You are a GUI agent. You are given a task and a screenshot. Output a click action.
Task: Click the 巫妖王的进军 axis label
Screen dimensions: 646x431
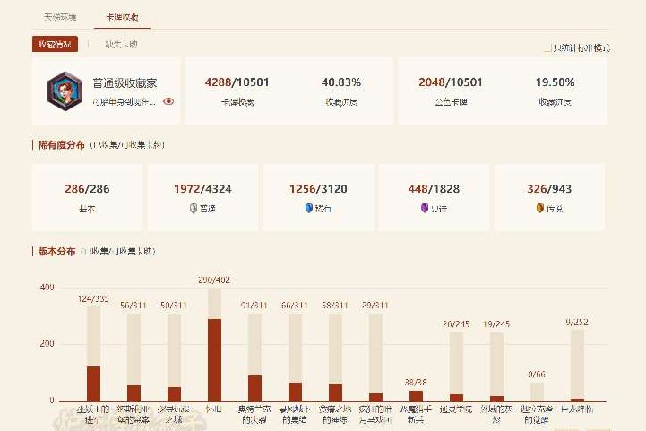93,415
